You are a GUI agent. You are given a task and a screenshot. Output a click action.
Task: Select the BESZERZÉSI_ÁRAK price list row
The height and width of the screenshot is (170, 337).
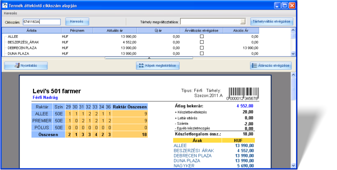click(x=130, y=42)
